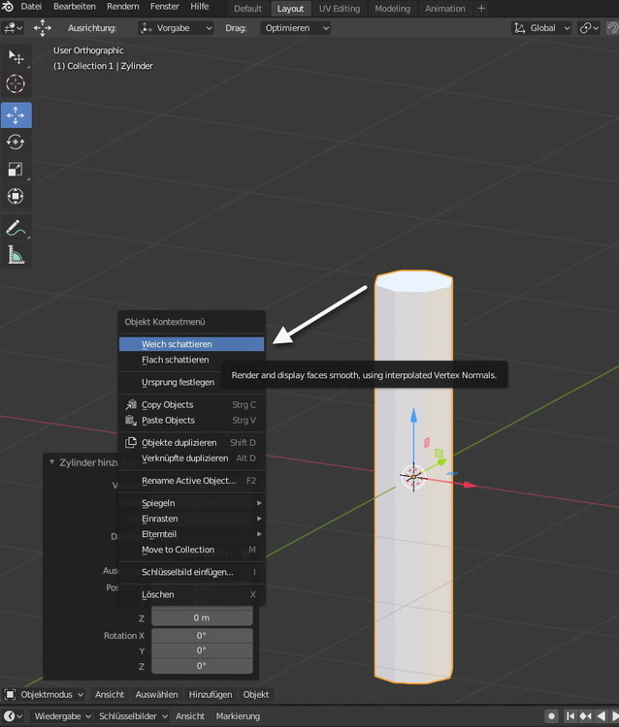
Task: Select the Rotate tool
Action: [16, 142]
